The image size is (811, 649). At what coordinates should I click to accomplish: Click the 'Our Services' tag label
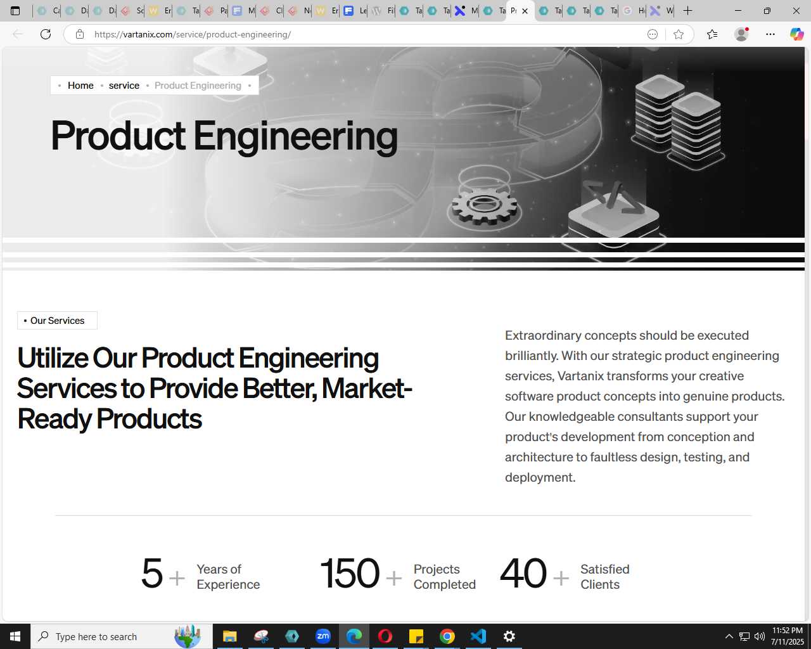click(57, 321)
